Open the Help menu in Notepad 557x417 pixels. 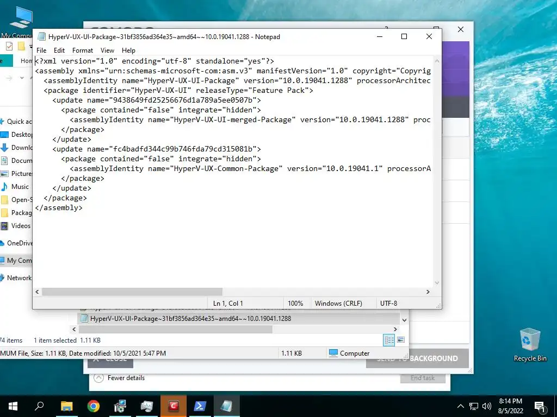[128, 50]
